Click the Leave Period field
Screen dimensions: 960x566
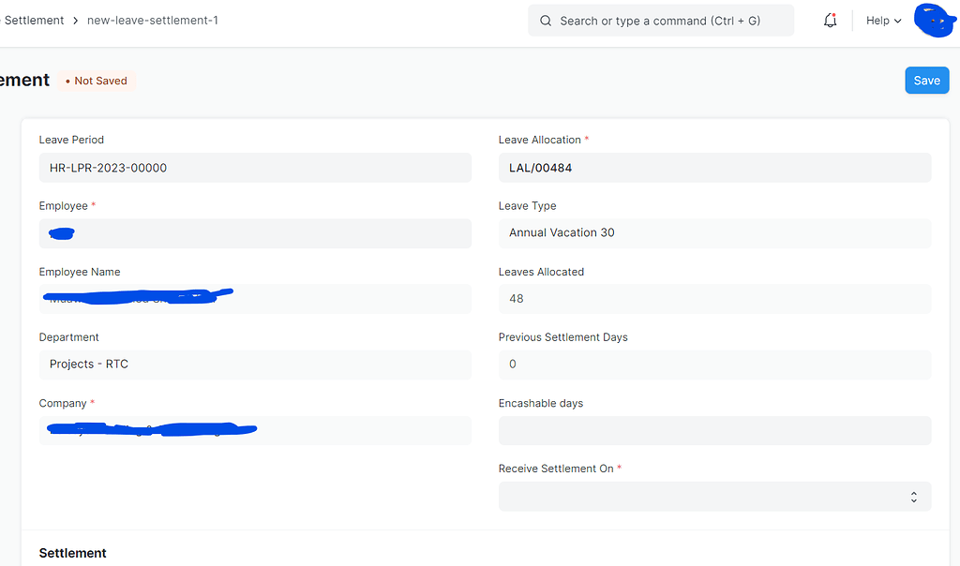pyautogui.click(x=255, y=168)
